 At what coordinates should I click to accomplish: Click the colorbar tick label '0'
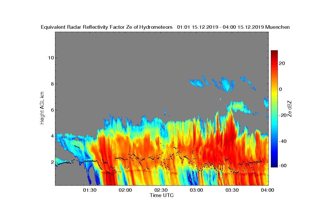coord(281,89)
